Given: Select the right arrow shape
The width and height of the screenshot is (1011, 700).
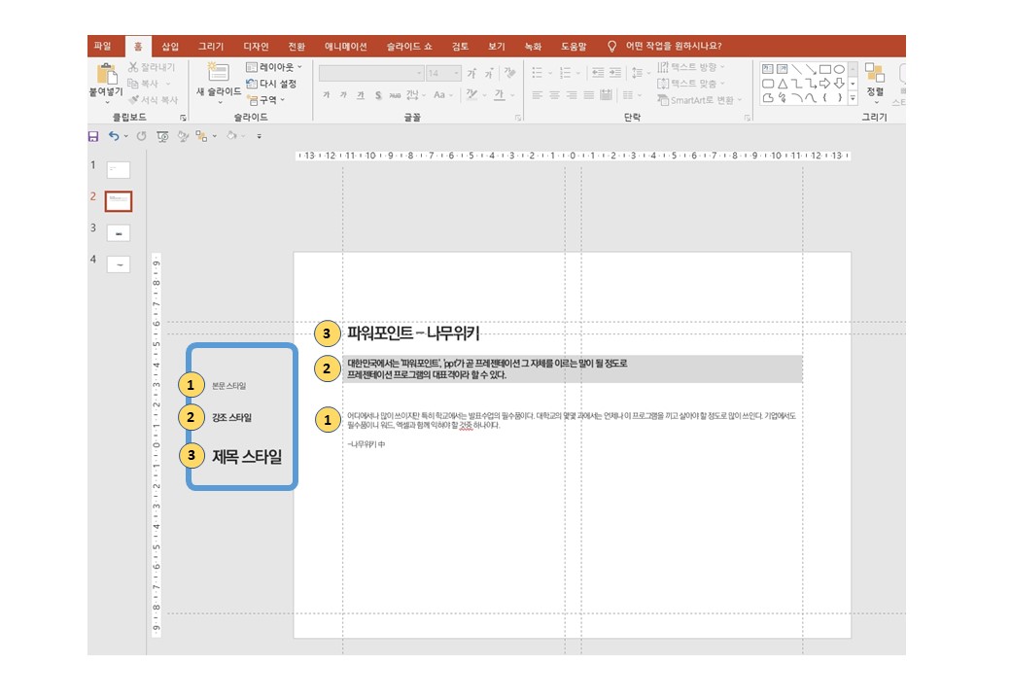Looking at the screenshot, I should pyautogui.click(x=824, y=84).
